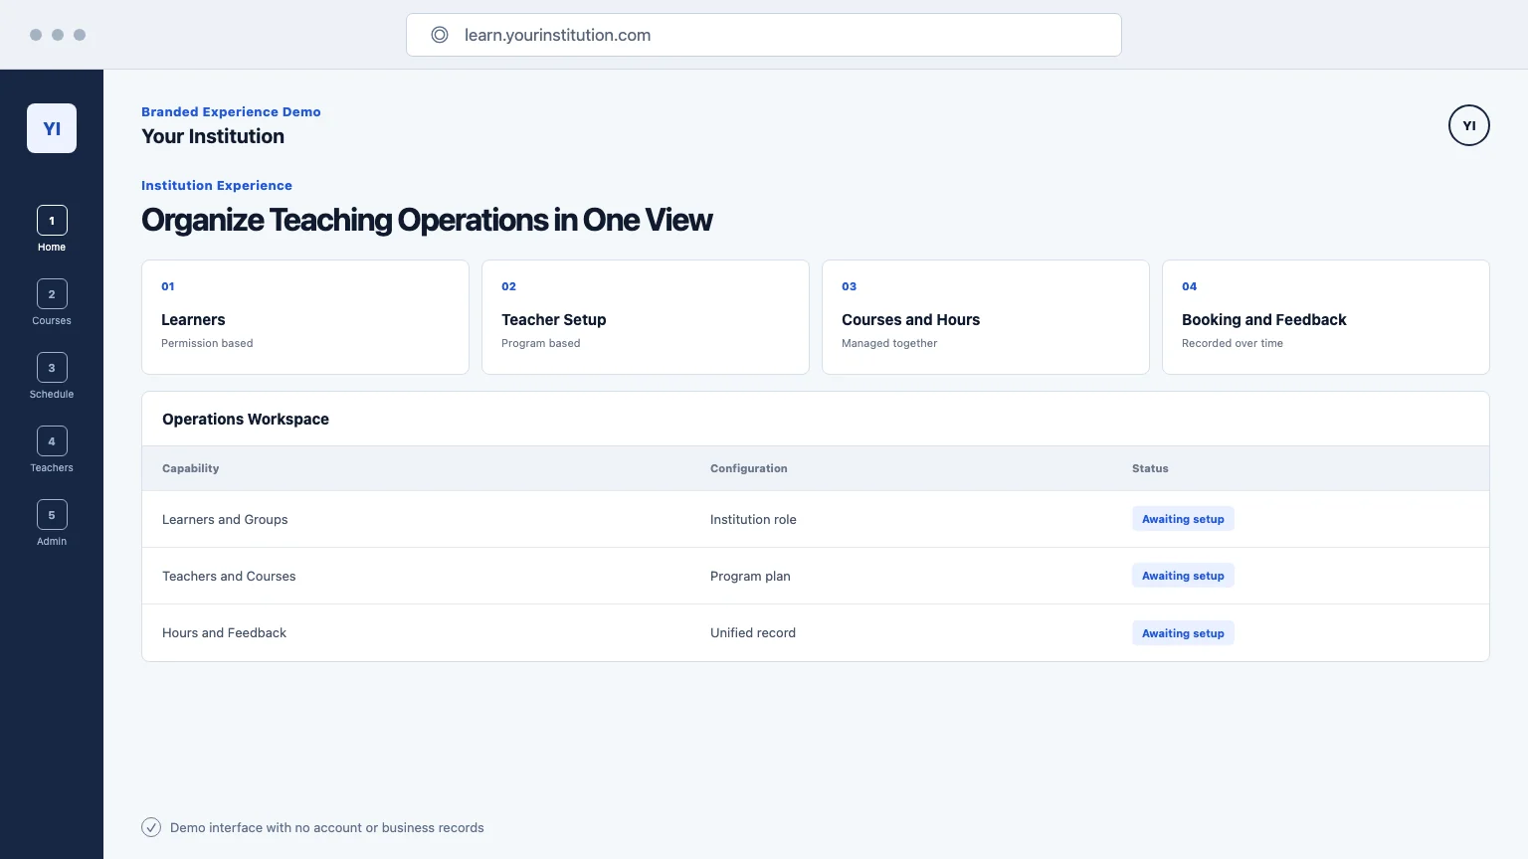This screenshot has height=859, width=1528.
Task: Click the site info icon in the address bar
Action: (440, 35)
